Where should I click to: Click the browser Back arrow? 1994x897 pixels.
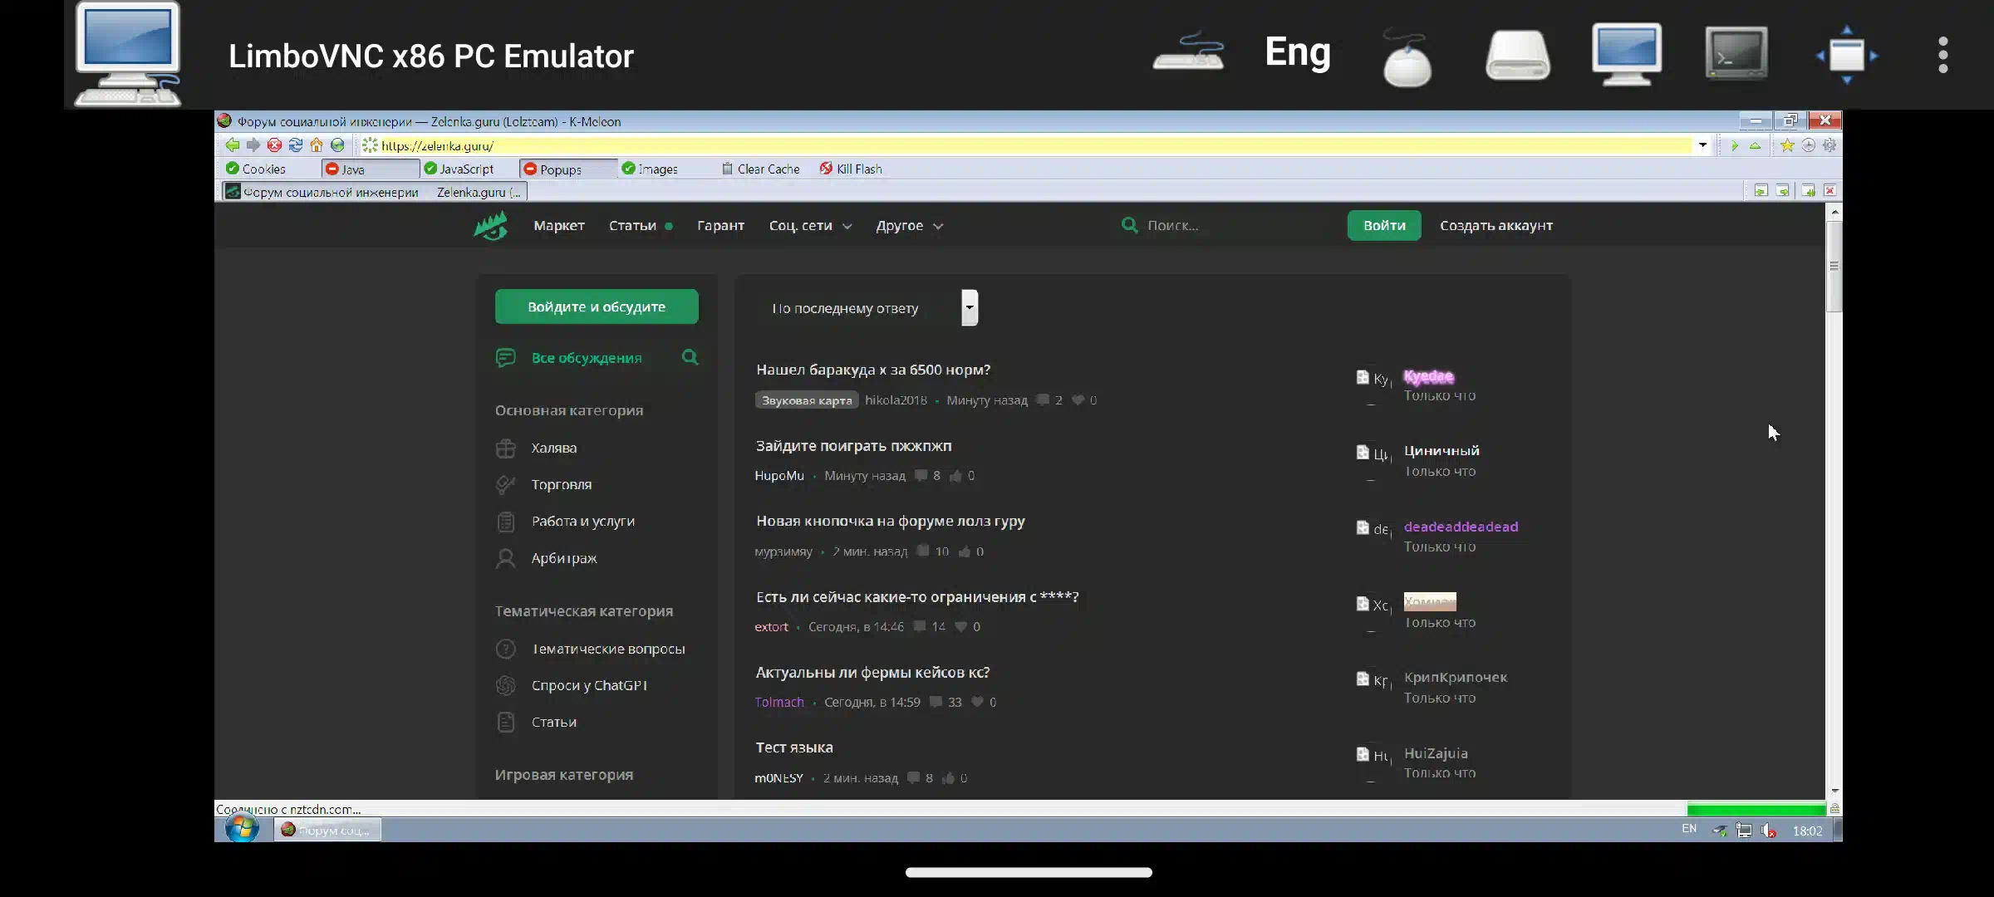[x=232, y=145]
